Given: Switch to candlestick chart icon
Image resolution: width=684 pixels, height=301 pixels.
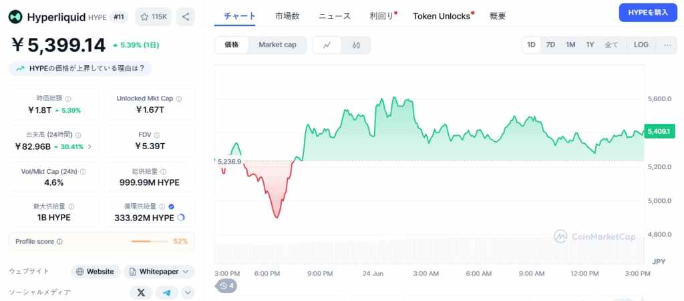Looking at the screenshot, I should pyautogui.click(x=356, y=45).
